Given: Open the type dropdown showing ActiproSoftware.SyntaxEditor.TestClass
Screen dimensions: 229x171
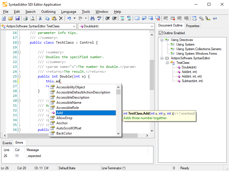Looking at the screenshot, I should 74,26.
